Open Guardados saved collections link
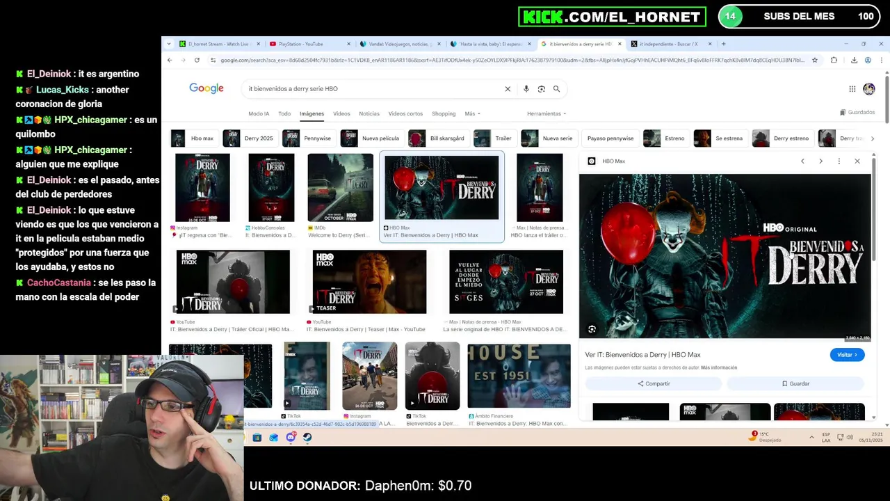890x501 pixels. pos(857,112)
